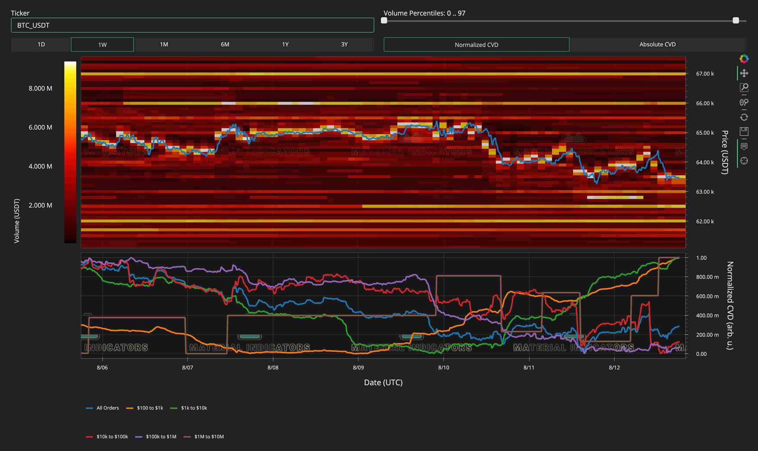Select the Pan tool in the chart toolbar
This screenshot has height=451, width=758.
point(744,73)
